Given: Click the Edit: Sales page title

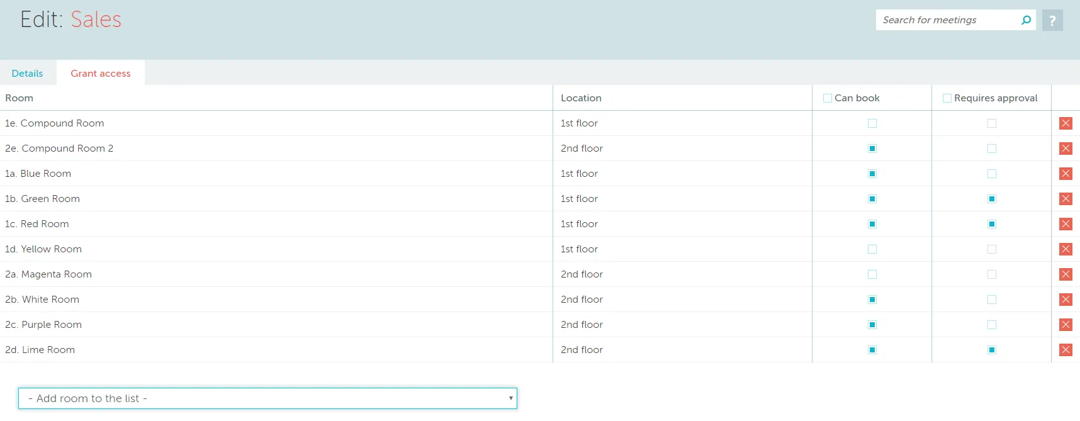Looking at the screenshot, I should [70, 20].
